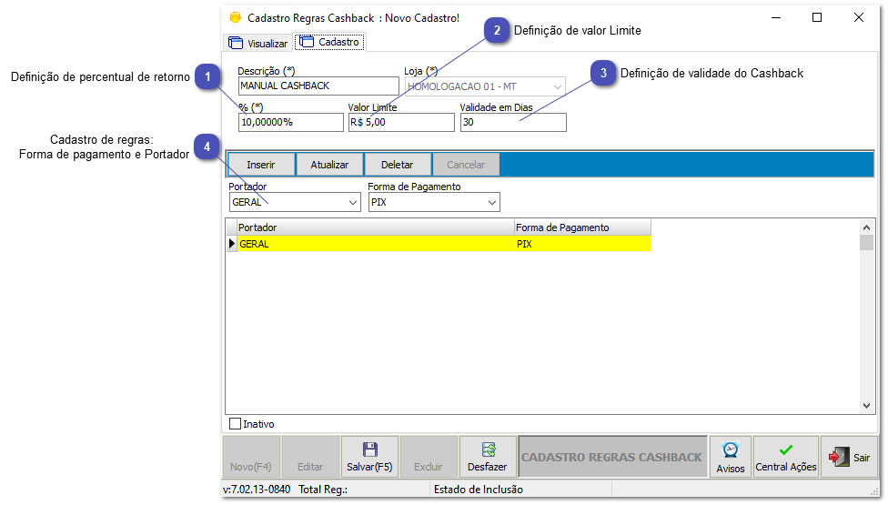Viewport: 888px width, 505px height.
Task: Open Avisos alarm clock button
Action: coord(730,457)
